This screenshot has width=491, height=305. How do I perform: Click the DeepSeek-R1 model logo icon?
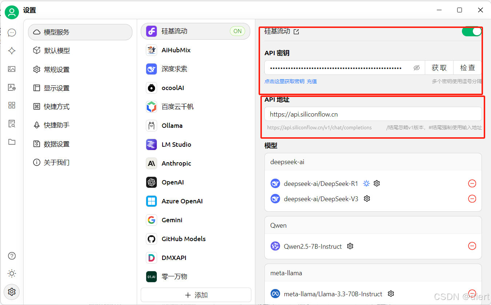point(275,183)
